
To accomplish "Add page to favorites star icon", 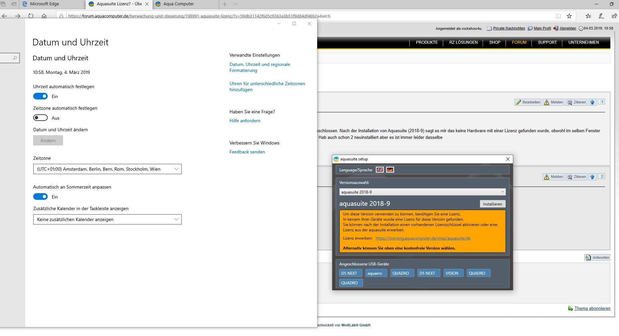I will click(x=569, y=16).
